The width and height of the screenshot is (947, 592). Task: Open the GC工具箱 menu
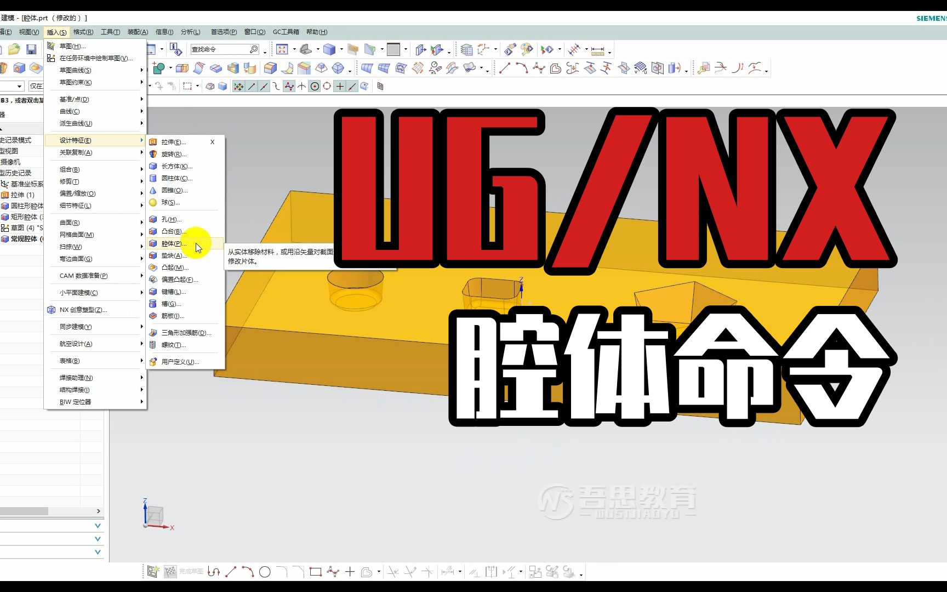pyautogui.click(x=286, y=32)
